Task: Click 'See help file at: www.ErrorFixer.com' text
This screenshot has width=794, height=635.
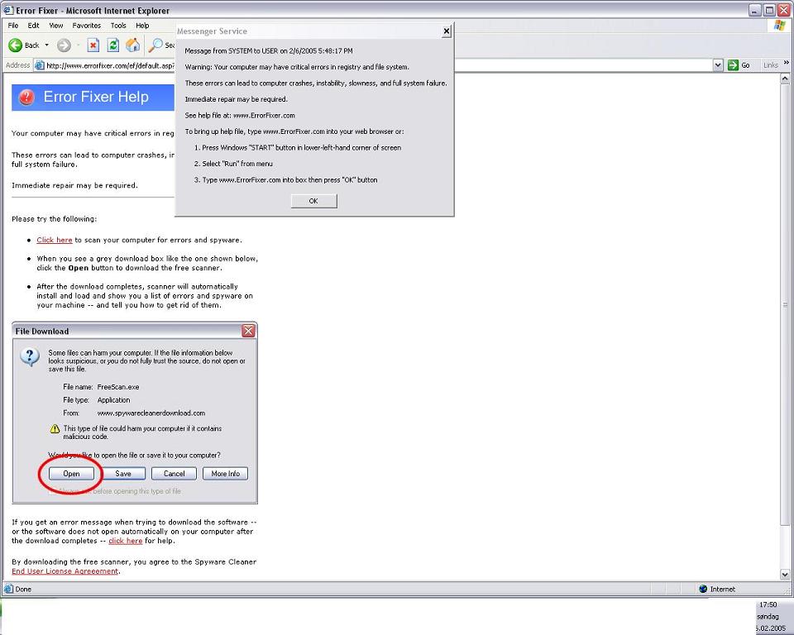Action: [x=240, y=116]
